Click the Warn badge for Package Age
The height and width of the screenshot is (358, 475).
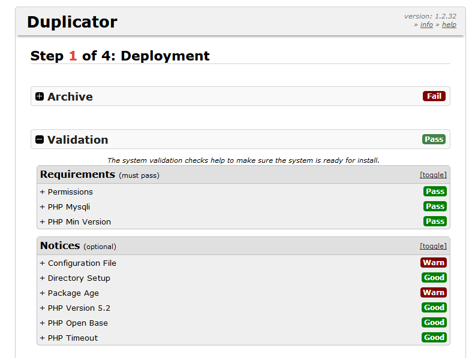click(434, 292)
